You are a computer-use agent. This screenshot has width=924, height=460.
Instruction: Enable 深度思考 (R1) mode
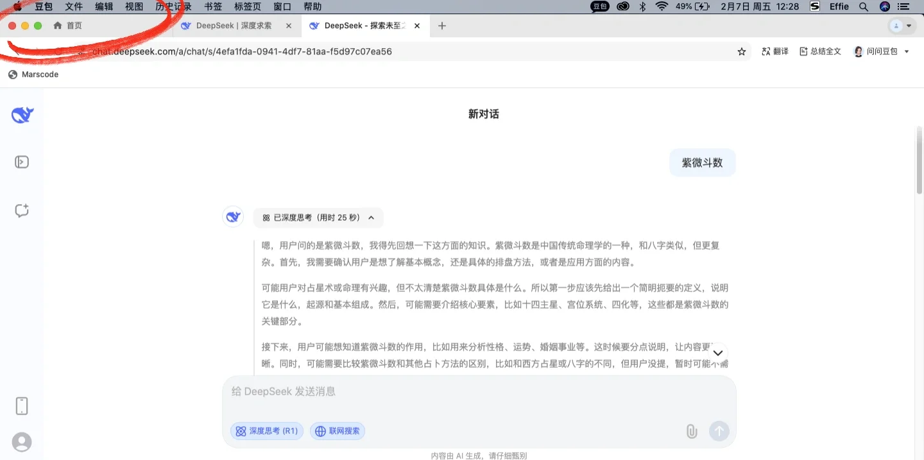266,431
